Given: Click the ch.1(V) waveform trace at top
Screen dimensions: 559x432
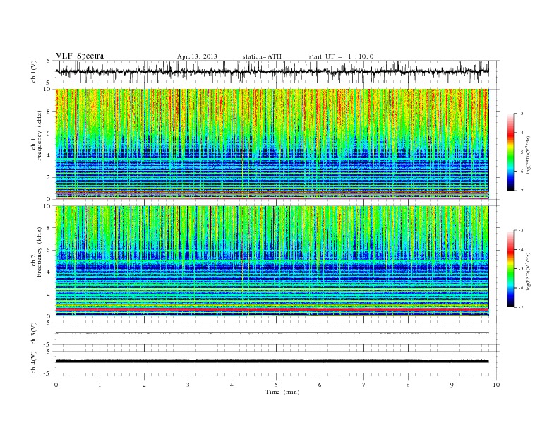Looking at the screenshot, I should [272, 71].
